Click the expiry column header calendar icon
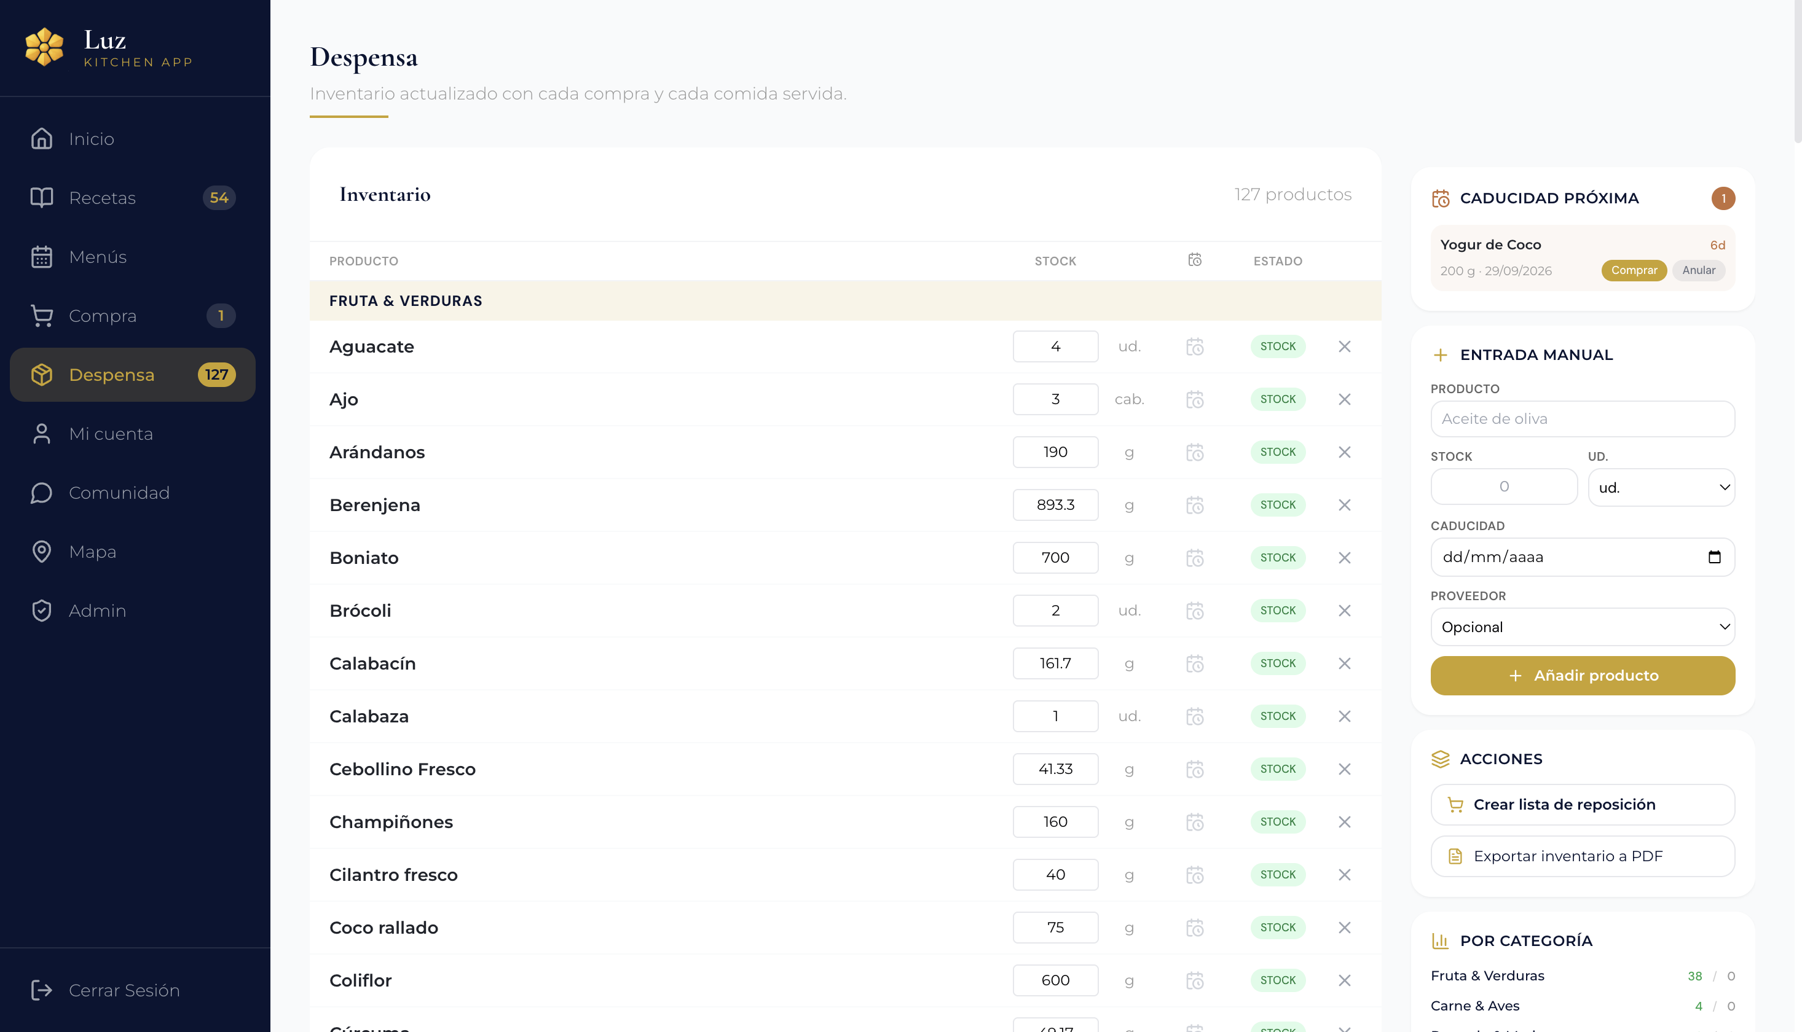The height and width of the screenshot is (1032, 1802). tap(1195, 260)
